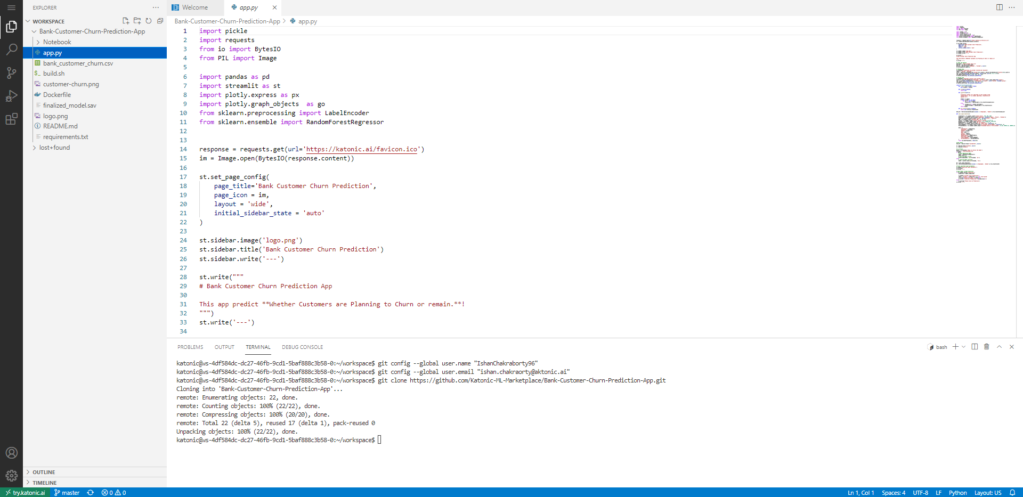1023x497 pixels.
Task: Click the code minimap overview
Action: pyautogui.click(x=985, y=104)
